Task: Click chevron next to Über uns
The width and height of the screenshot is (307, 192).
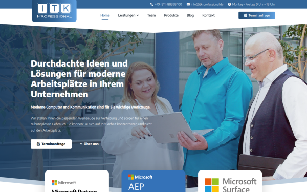Action: pos(81,144)
